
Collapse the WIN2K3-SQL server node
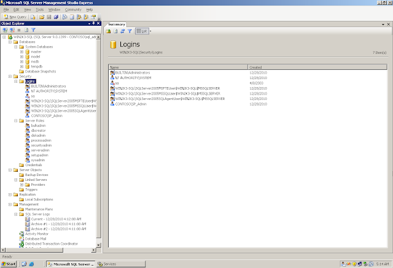(x=4, y=37)
